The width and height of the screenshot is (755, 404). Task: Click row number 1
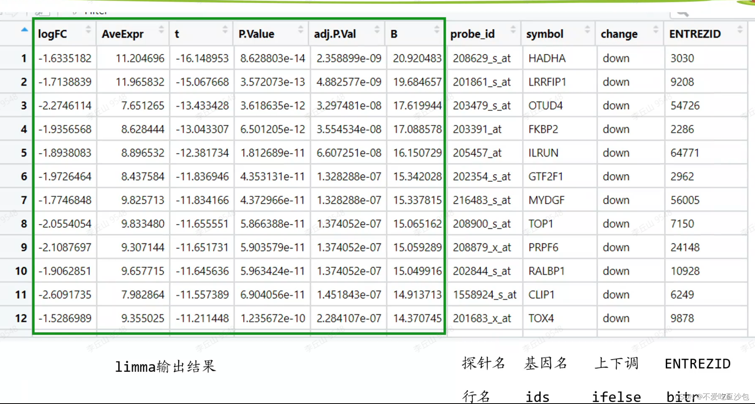click(24, 58)
